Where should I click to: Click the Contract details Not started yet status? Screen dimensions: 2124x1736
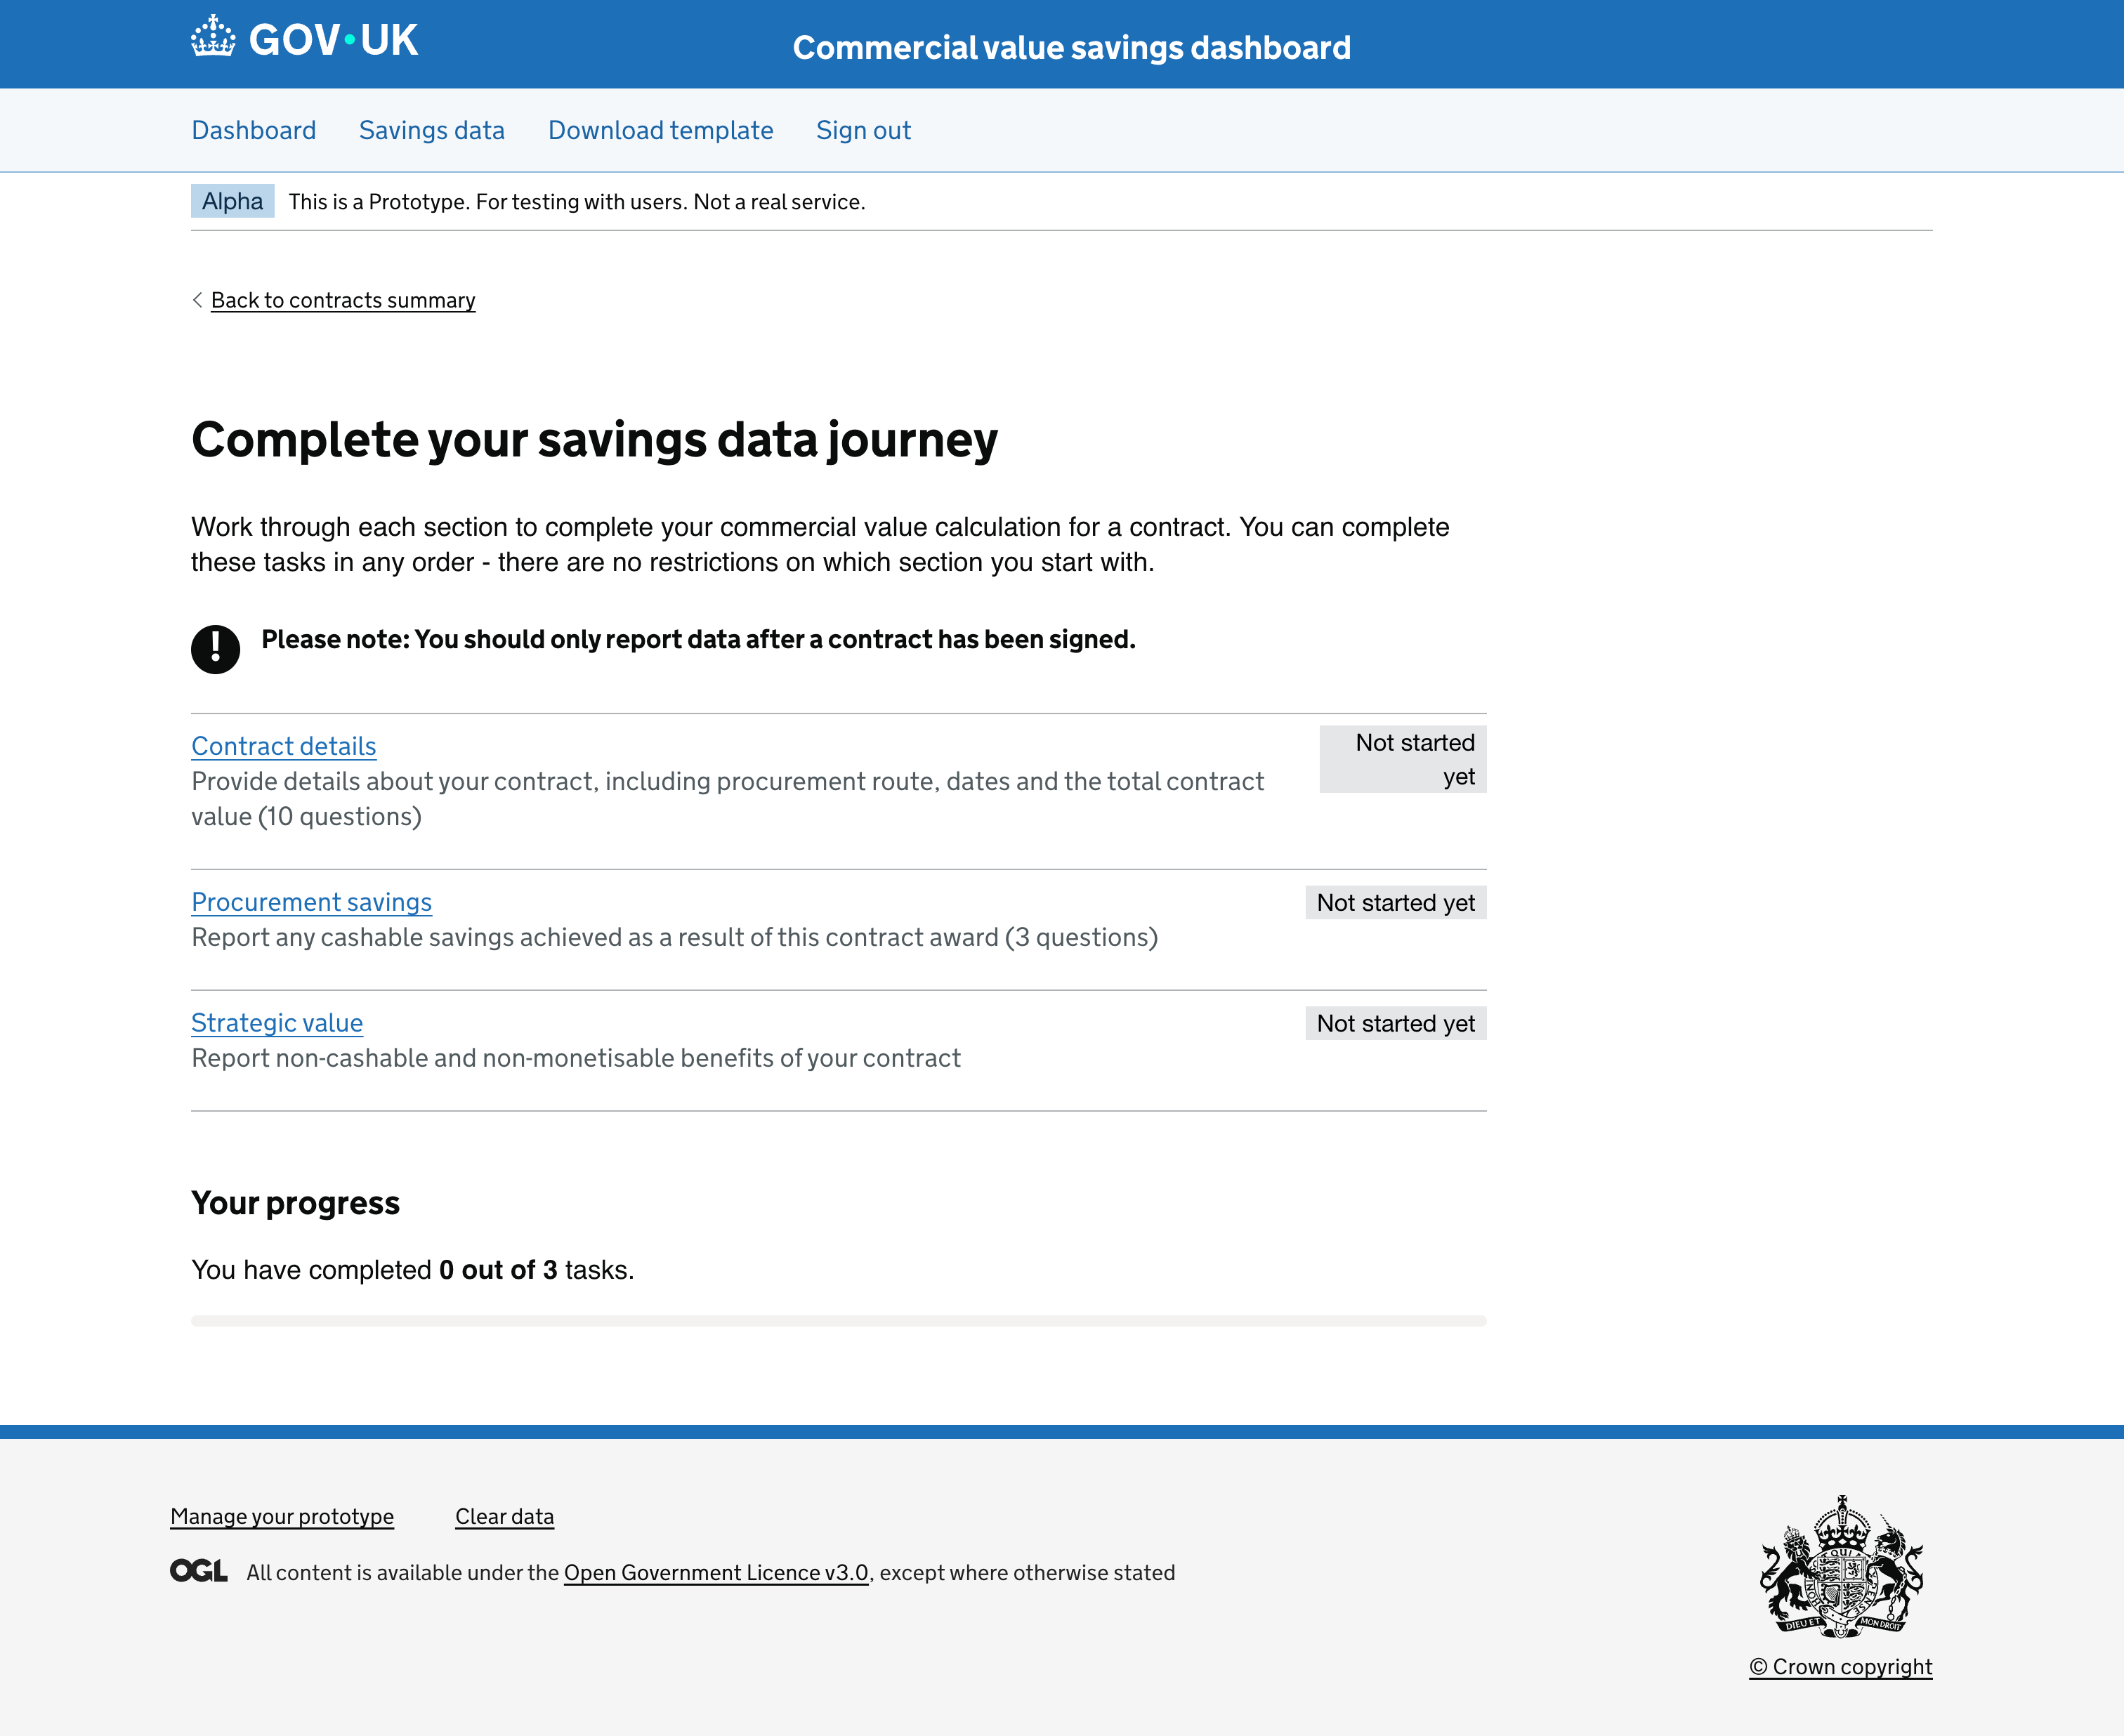(x=1403, y=759)
